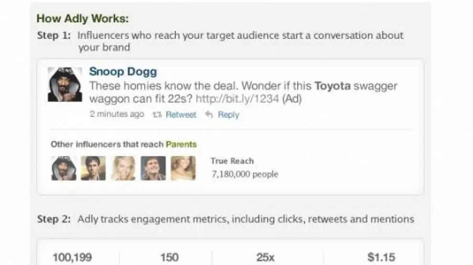This screenshot has width=473, height=265.
Task: Select the 25x metric value
Action: [265, 257]
